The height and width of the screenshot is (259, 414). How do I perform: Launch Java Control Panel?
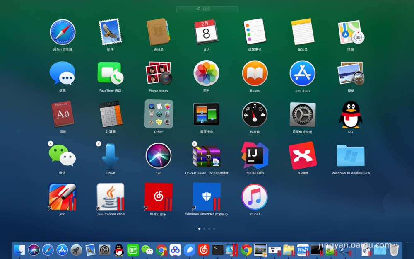click(111, 197)
